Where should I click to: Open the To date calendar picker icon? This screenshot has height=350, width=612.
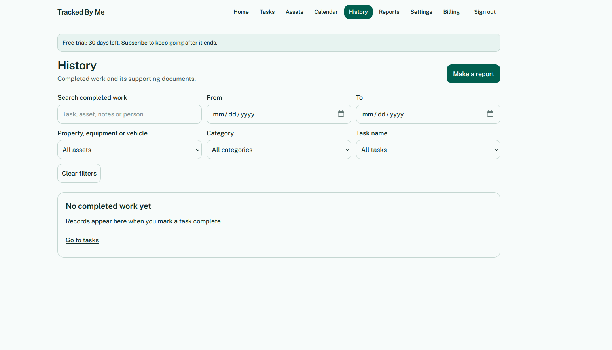pyautogui.click(x=490, y=114)
